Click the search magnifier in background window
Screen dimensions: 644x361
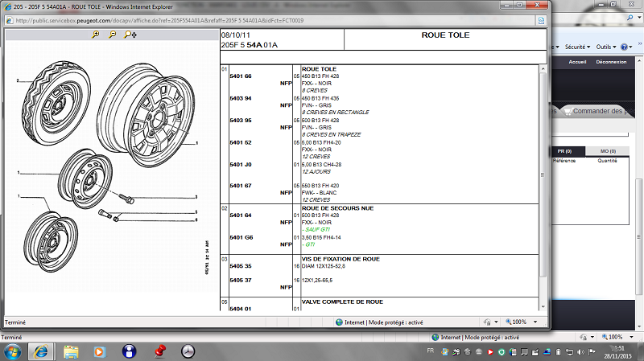point(630,18)
